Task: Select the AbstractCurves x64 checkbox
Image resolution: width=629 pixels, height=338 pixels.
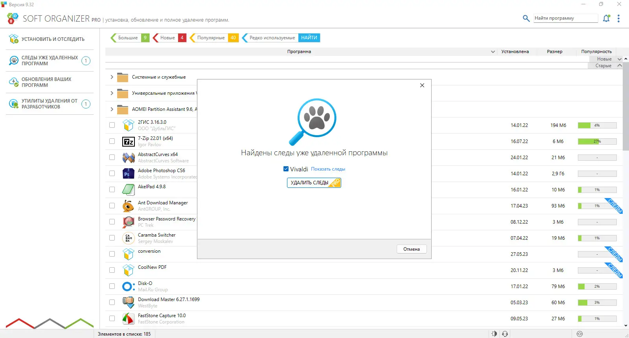Action: coord(112,158)
